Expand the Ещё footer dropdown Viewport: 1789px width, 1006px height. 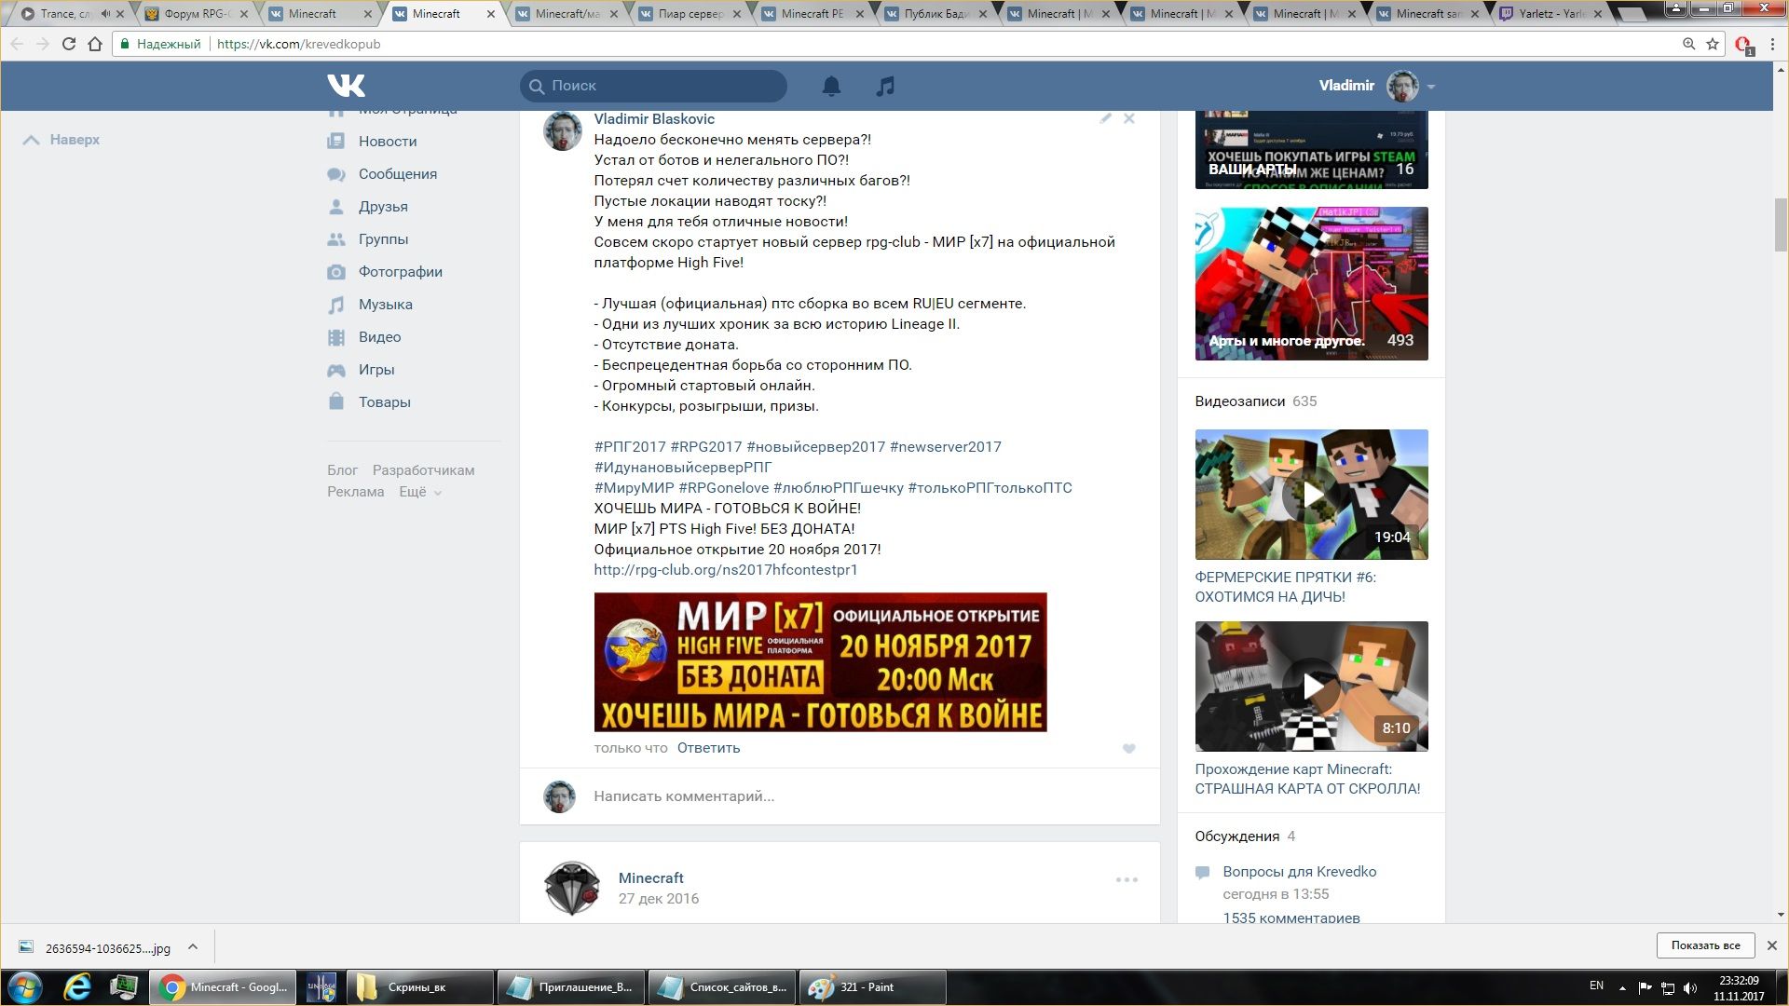click(420, 492)
